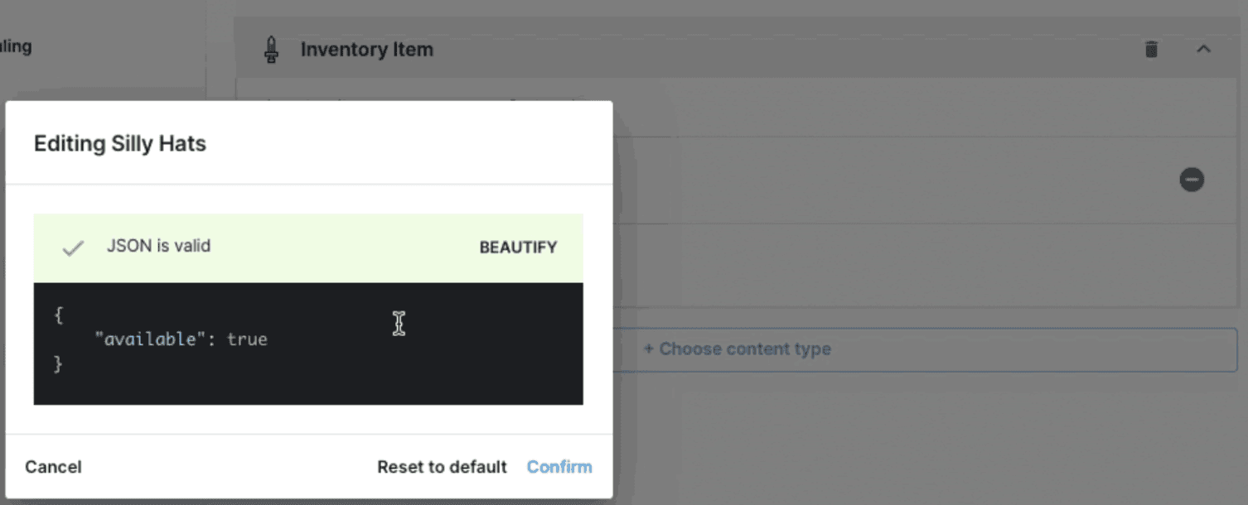Beautify the JSON code
1248x505 pixels.
(x=518, y=248)
